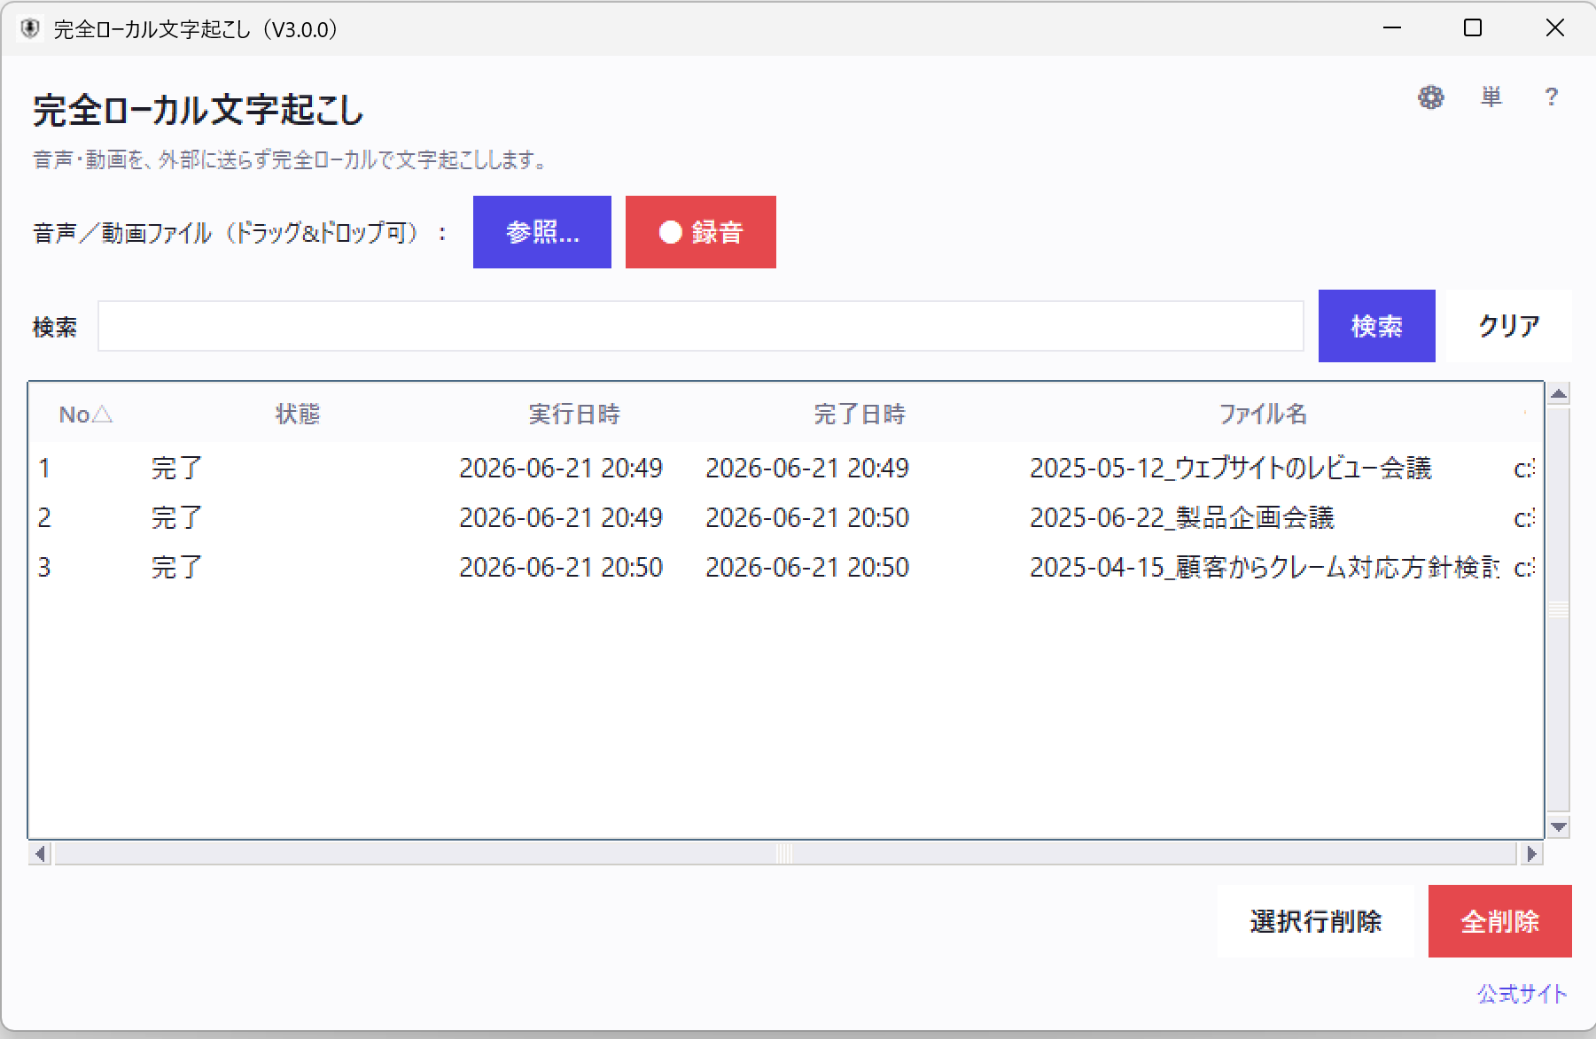Click the app shield icon in title bar
Image resolution: width=1596 pixels, height=1039 pixels.
[29, 28]
